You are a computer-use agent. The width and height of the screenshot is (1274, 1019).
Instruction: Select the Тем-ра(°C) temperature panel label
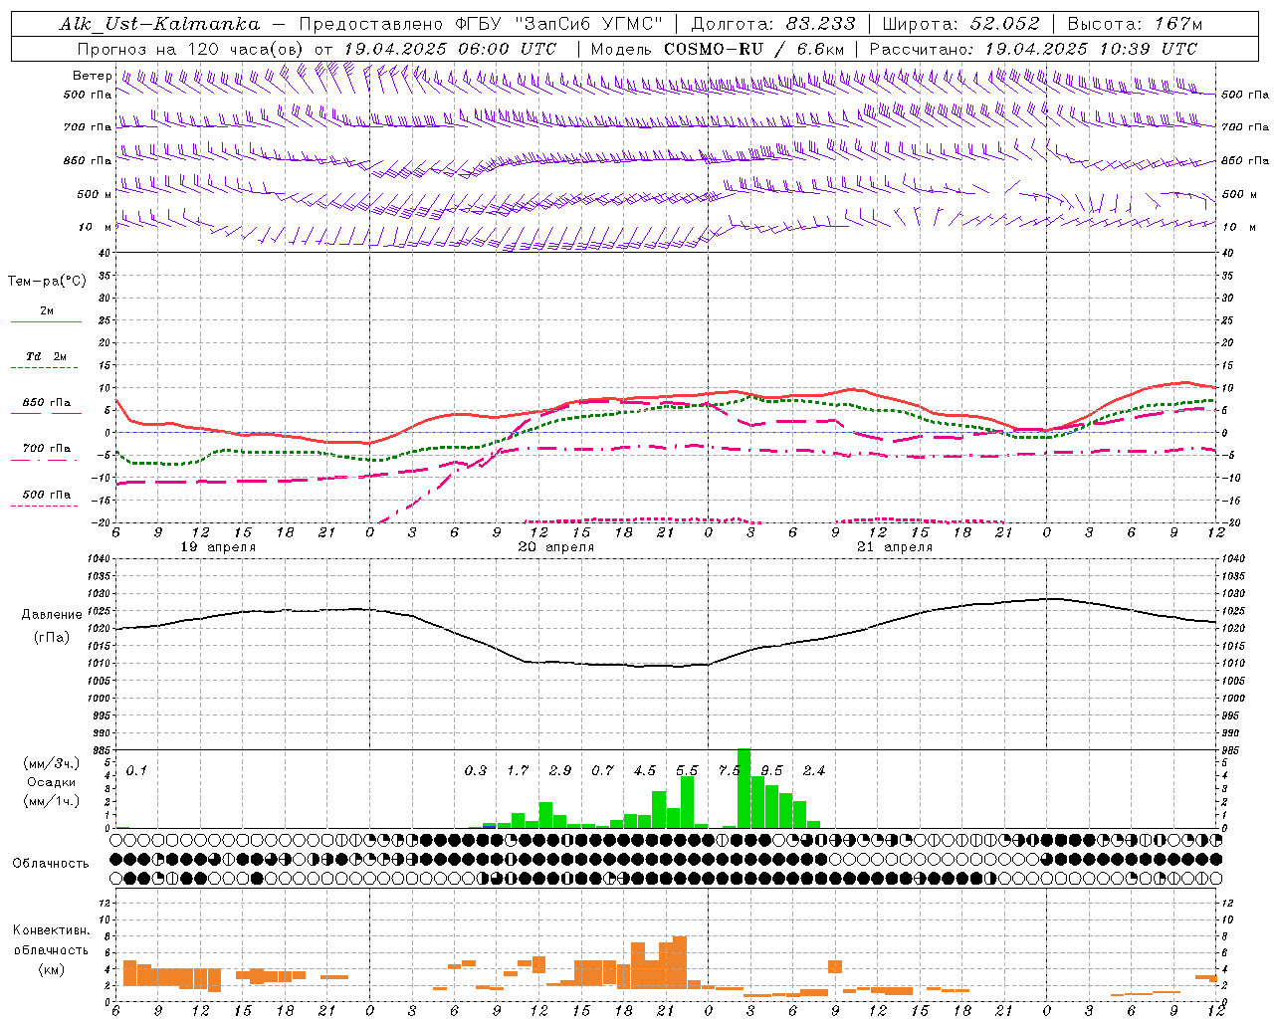47,282
